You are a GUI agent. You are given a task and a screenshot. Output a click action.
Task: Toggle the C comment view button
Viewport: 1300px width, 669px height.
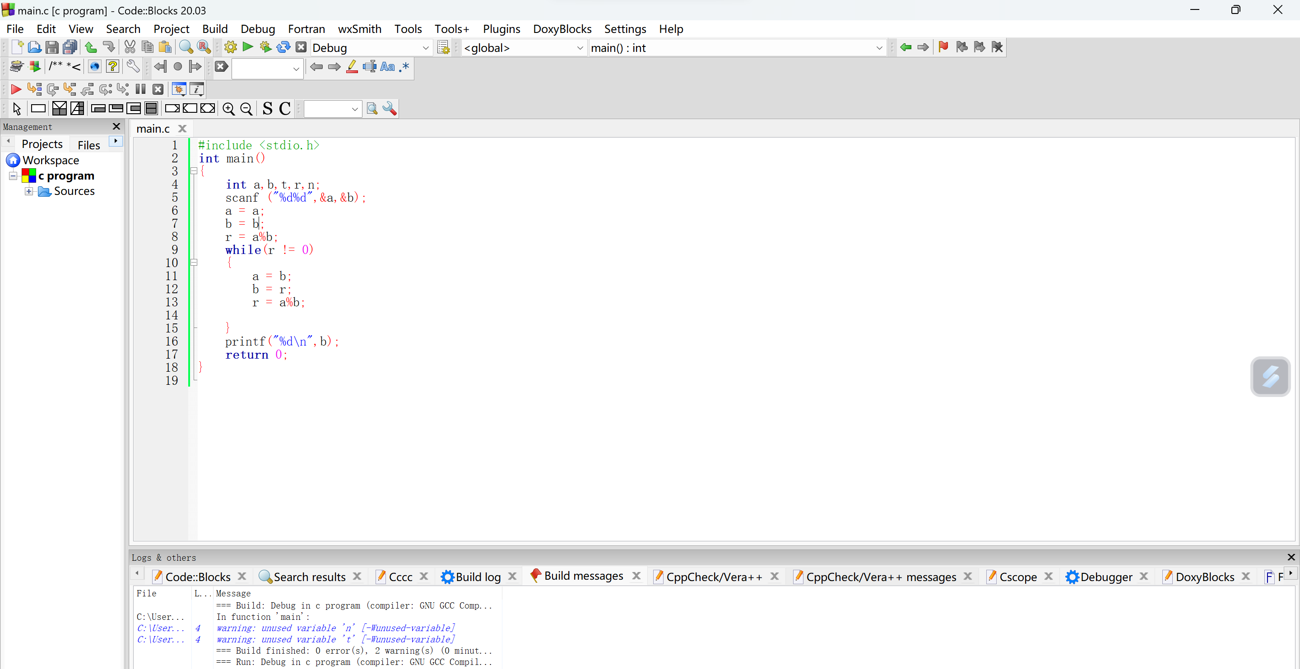[285, 108]
